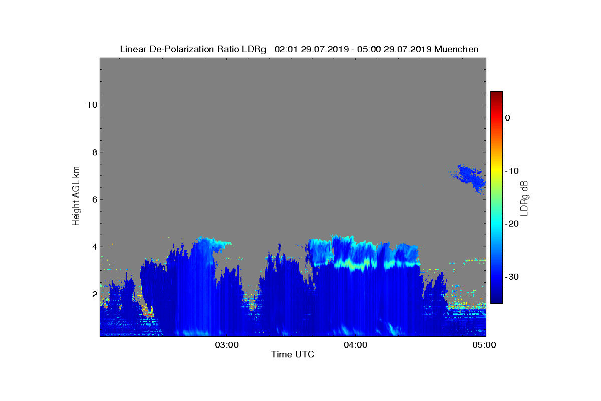Image resolution: width=601 pixels, height=401 pixels.
Task: Click the 03:00 time tick label
Action: [227, 345]
